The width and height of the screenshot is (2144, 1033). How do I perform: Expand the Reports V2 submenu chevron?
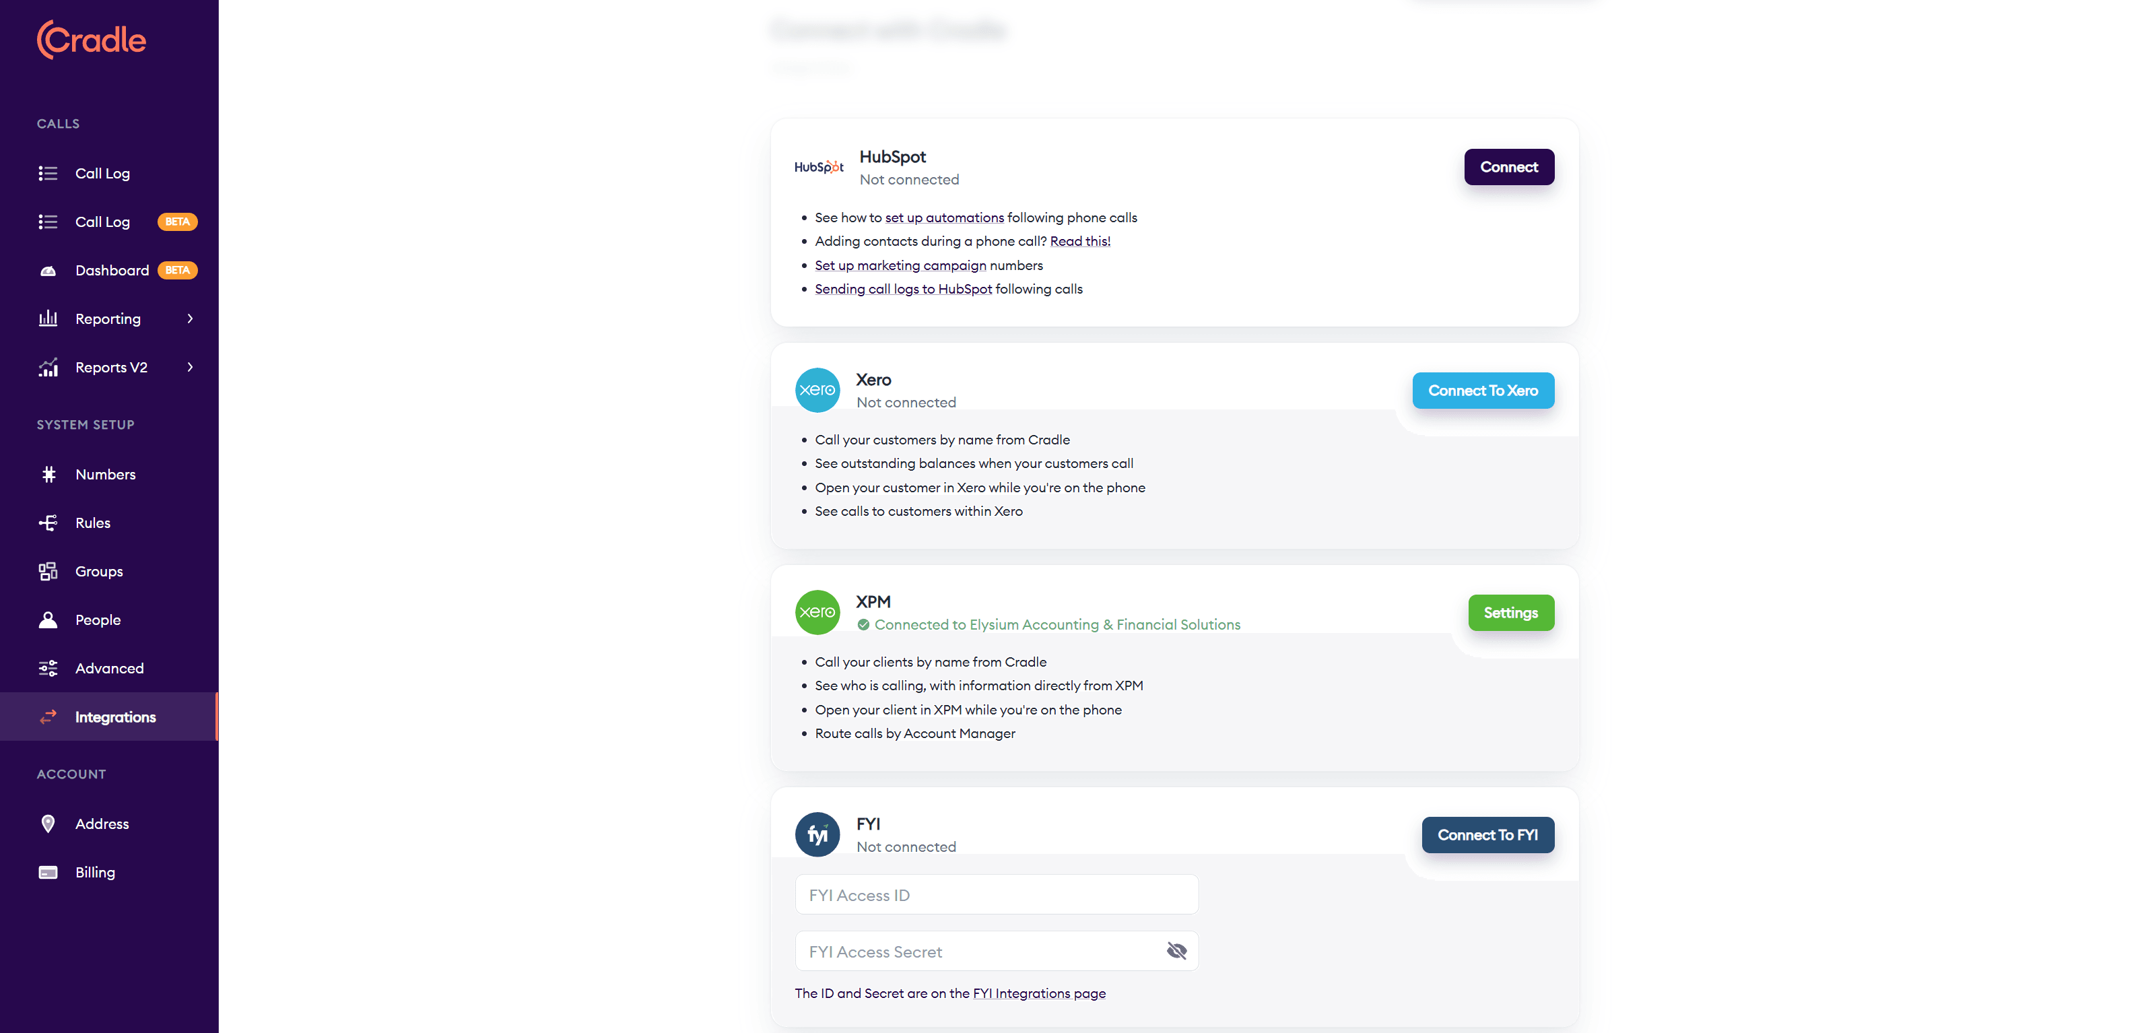coord(190,367)
